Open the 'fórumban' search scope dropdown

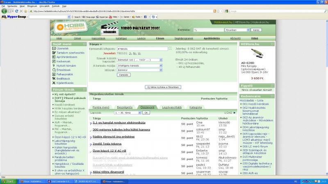pyautogui.click(x=248, y=30)
